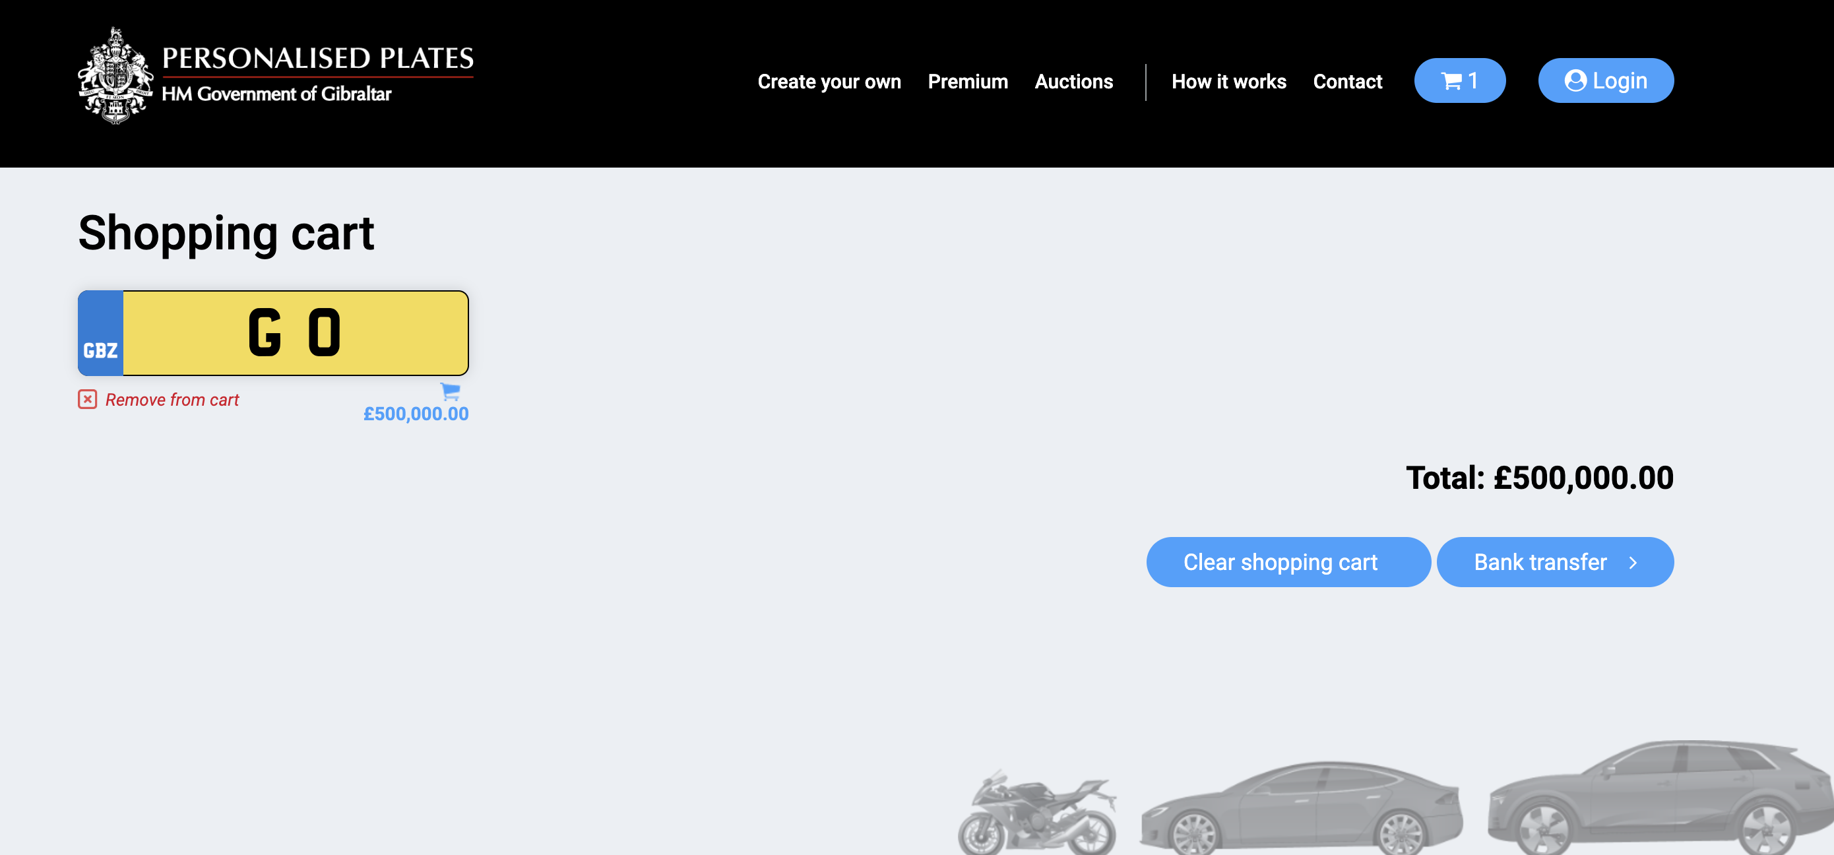Click the Gibraltar coat of arms logo
1834x855 pixels.
115,76
